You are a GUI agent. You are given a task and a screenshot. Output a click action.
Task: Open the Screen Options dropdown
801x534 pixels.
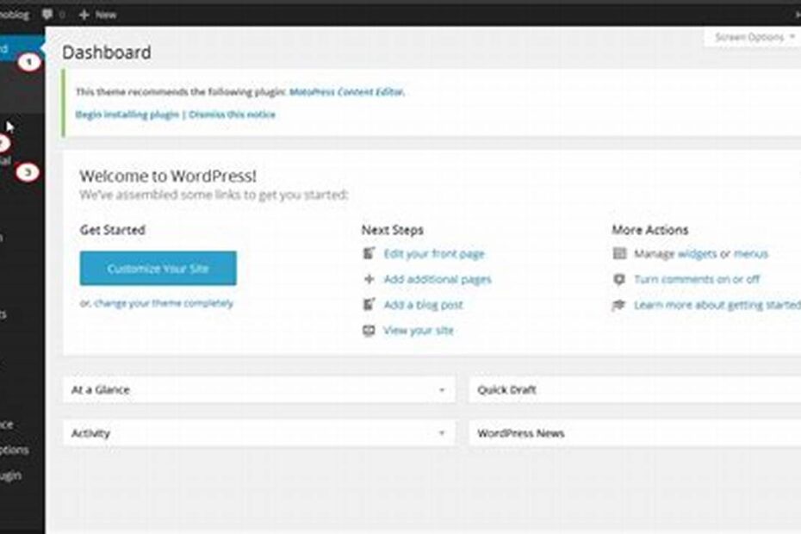click(x=754, y=37)
